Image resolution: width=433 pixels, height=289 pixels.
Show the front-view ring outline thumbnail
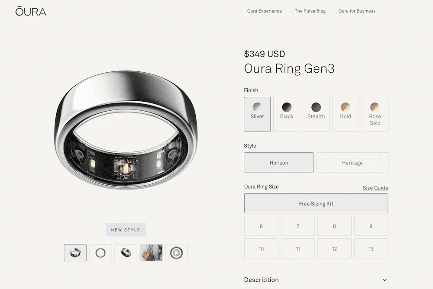[x=100, y=253]
